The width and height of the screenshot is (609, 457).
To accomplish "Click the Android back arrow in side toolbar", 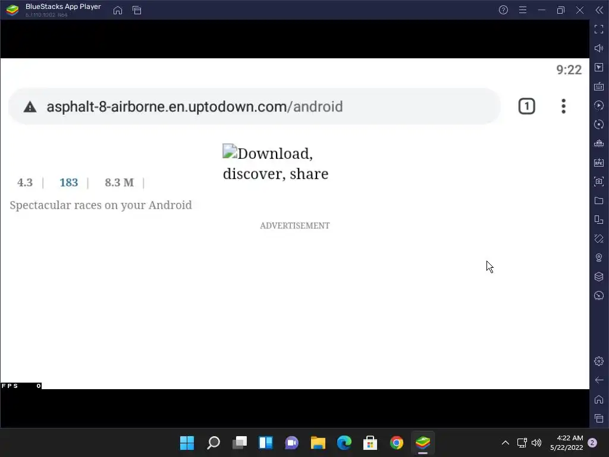I will [x=599, y=380].
